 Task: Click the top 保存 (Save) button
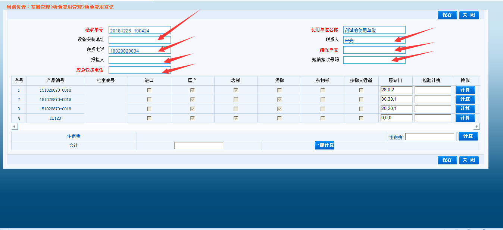pos(447,15)
